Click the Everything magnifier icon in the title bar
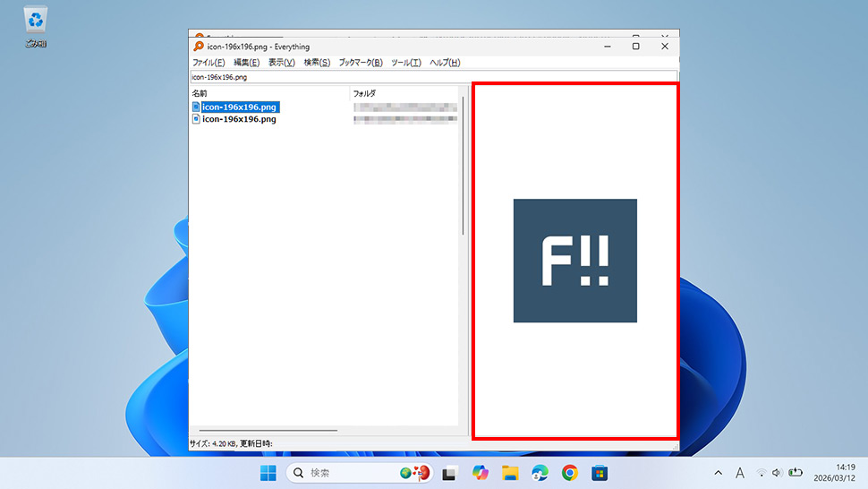The image size is (868, 489). point(198,47)
